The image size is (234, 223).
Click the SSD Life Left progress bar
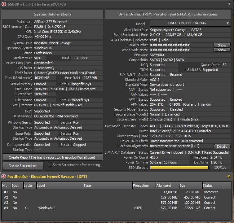pos(179,168)
